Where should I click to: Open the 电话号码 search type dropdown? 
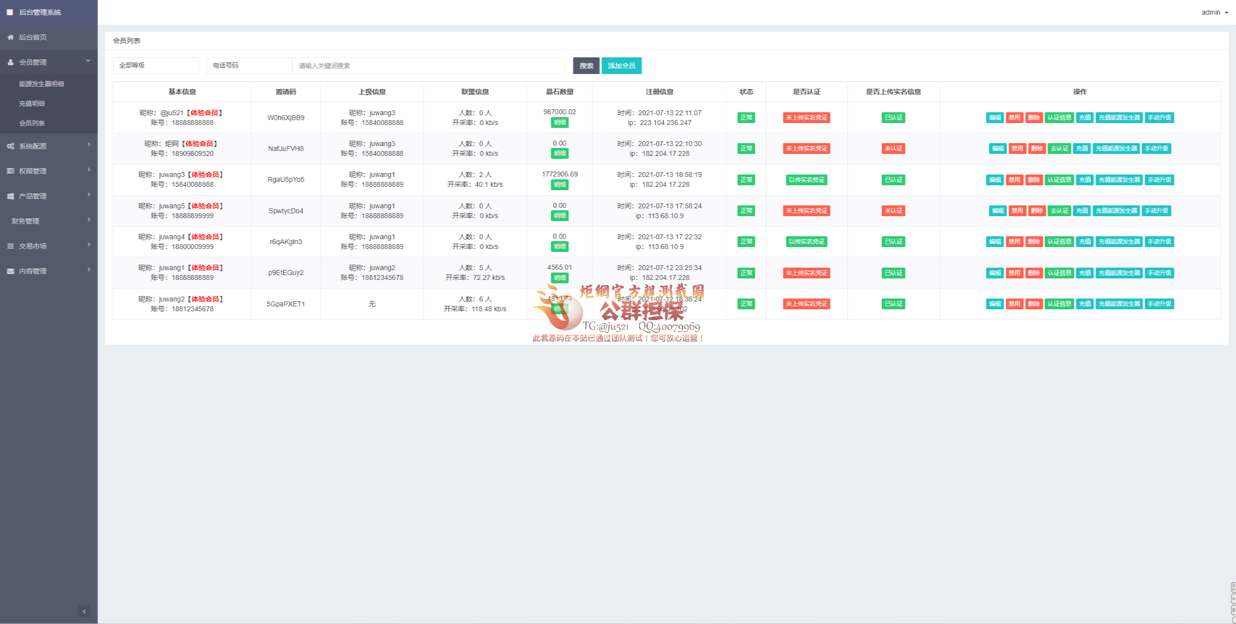click(x=249, y=66)
